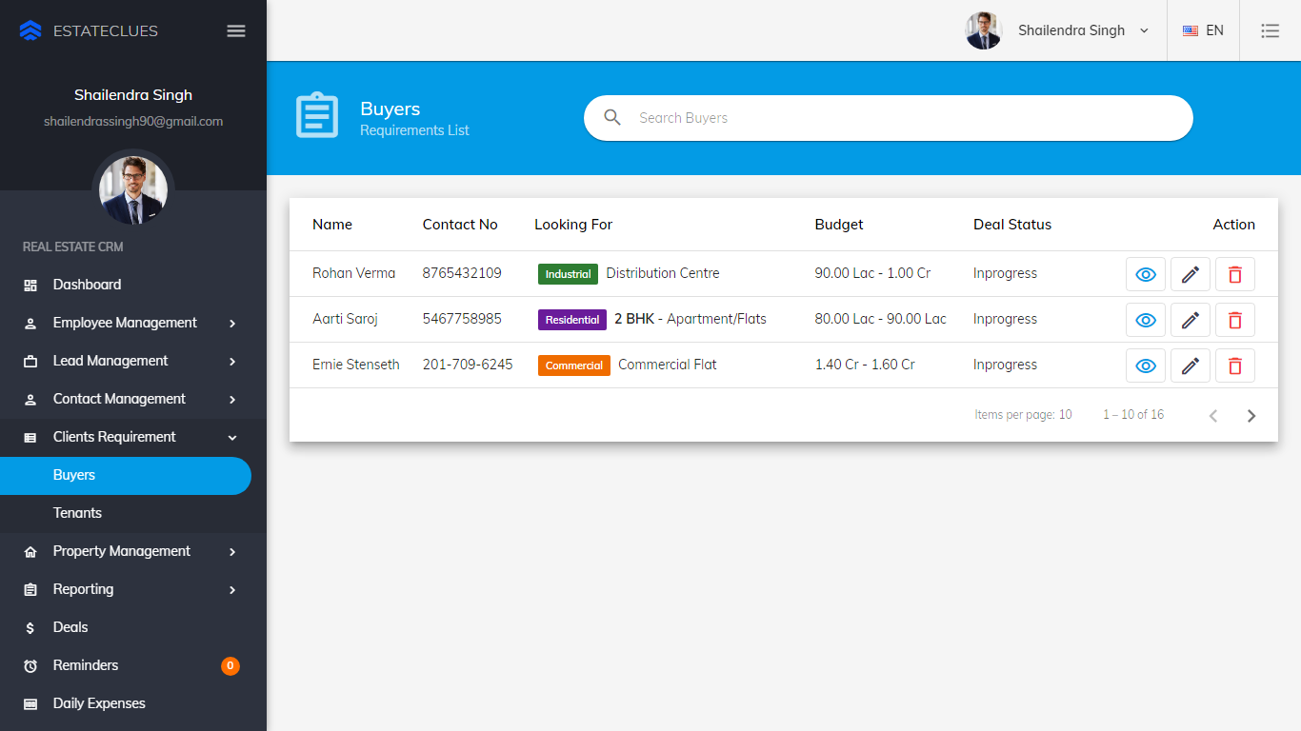Open the right-side list panel icon

1270,30
